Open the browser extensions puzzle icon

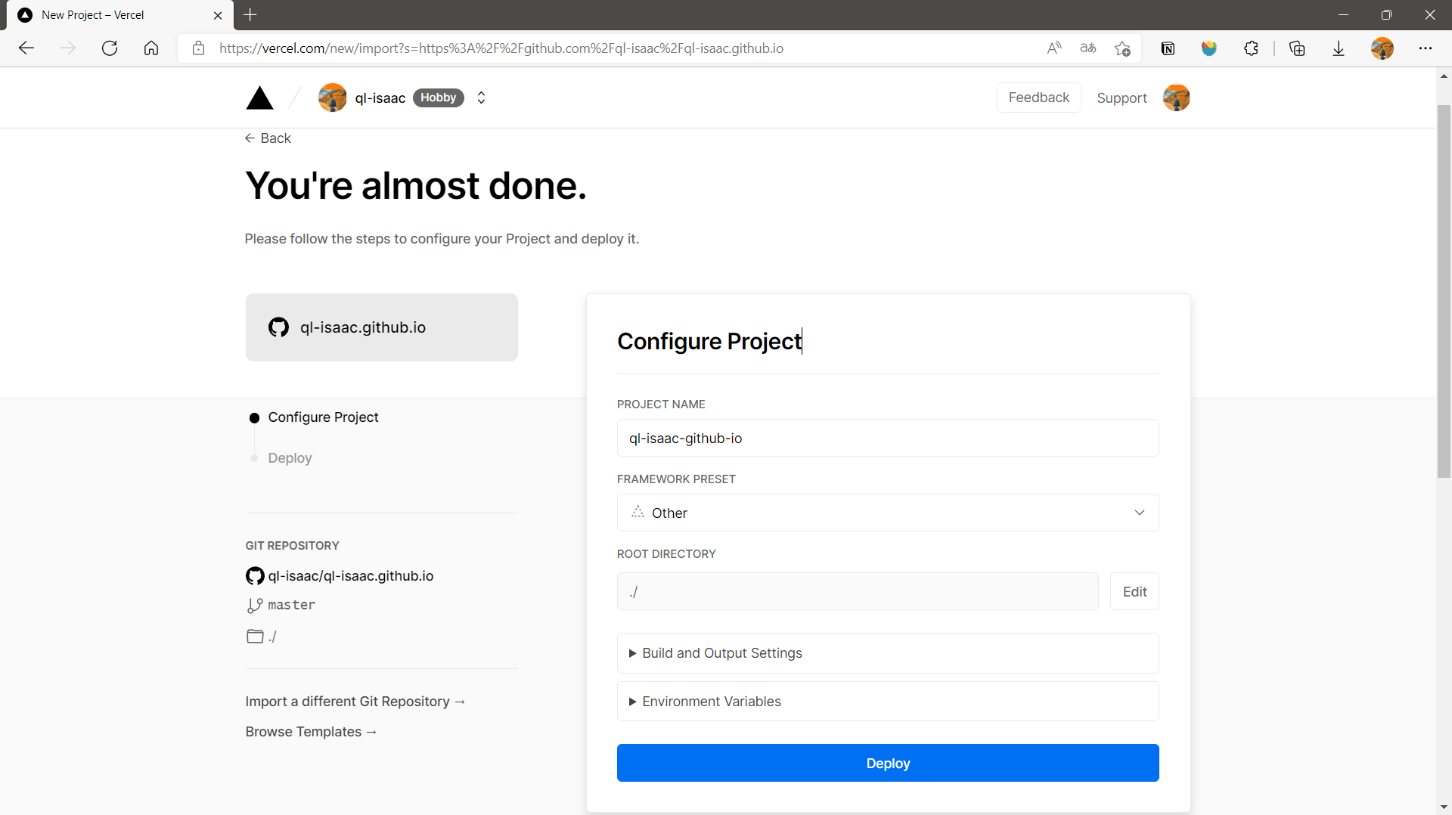(x=1251, y=48)
